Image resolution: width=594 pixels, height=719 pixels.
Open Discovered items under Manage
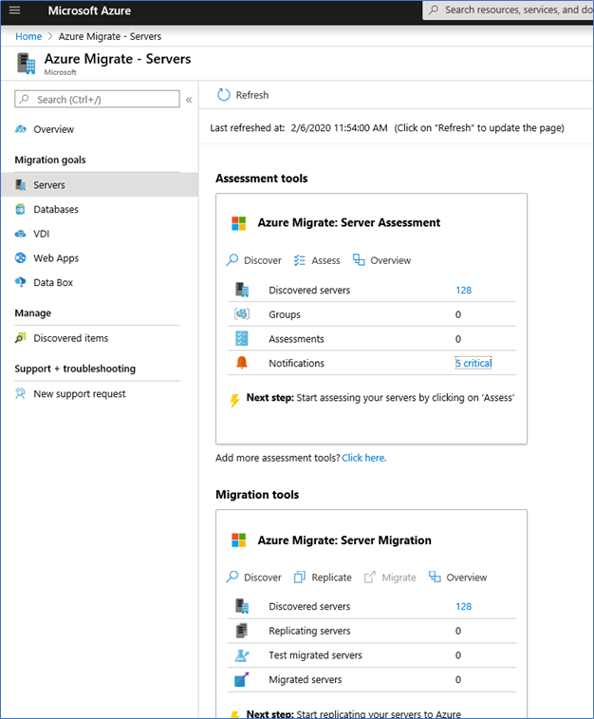click(71, 338)
